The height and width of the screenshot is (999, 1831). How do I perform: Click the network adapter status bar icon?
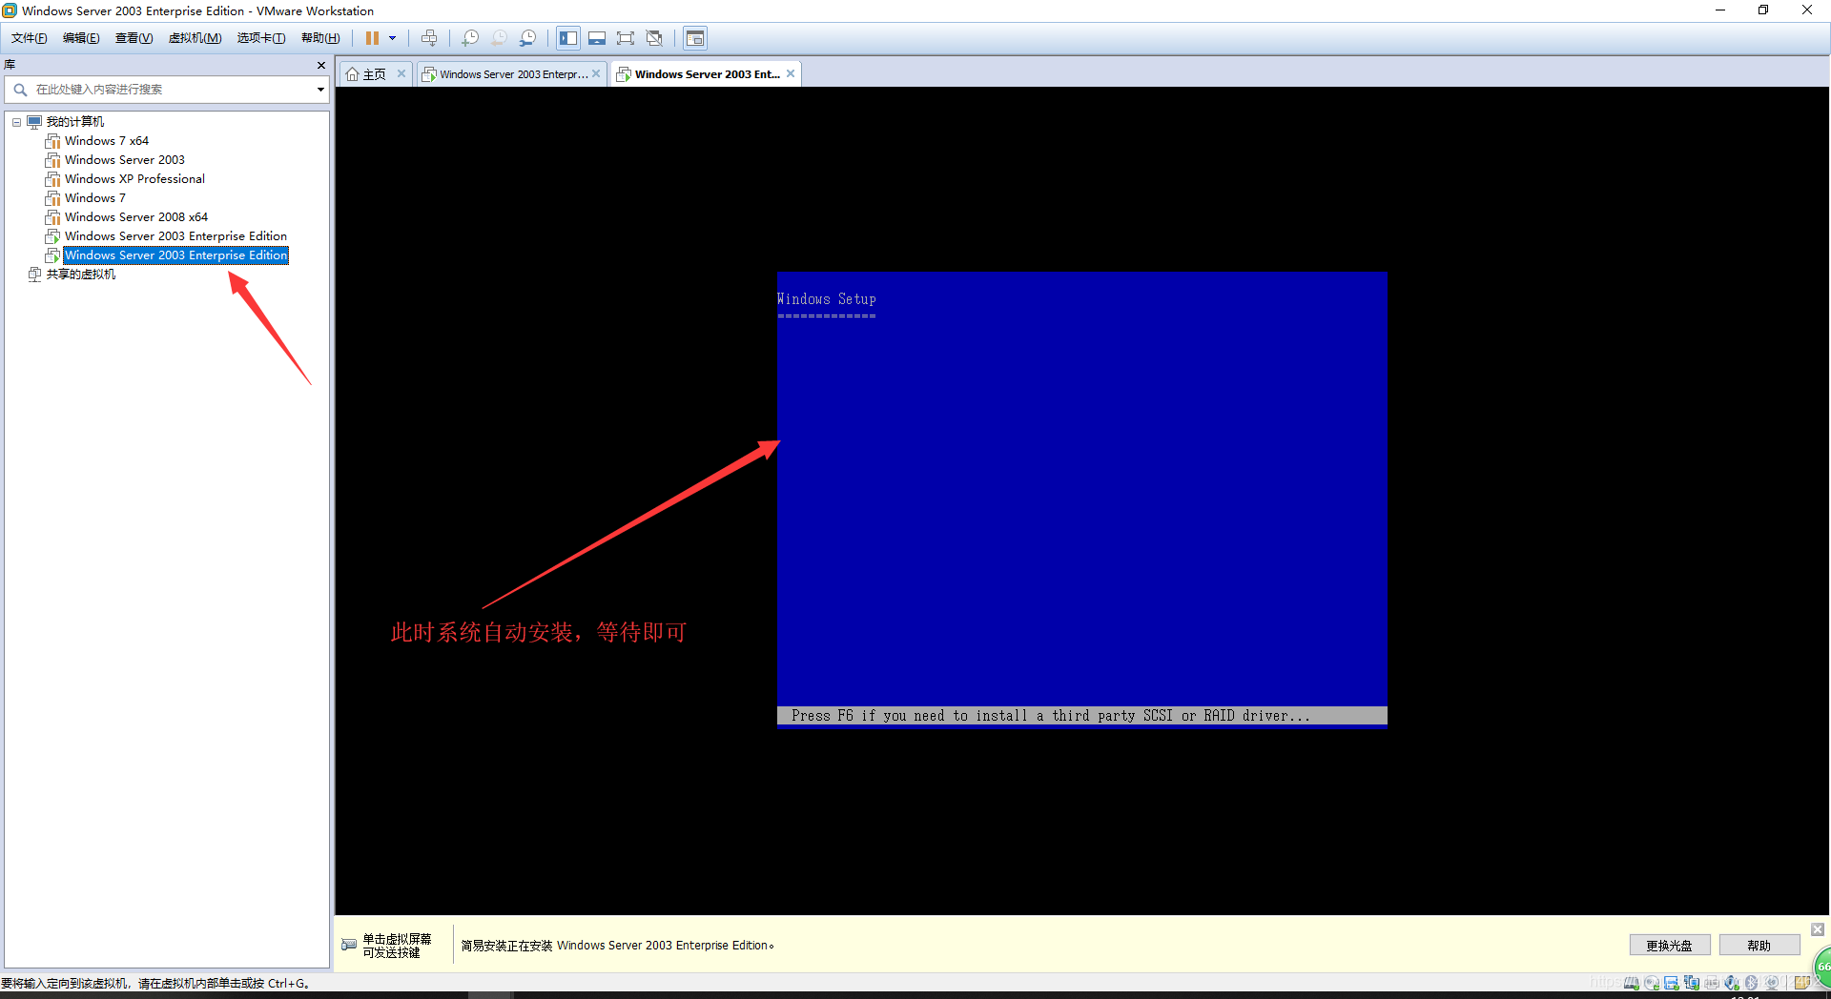tap(1692, 983)
